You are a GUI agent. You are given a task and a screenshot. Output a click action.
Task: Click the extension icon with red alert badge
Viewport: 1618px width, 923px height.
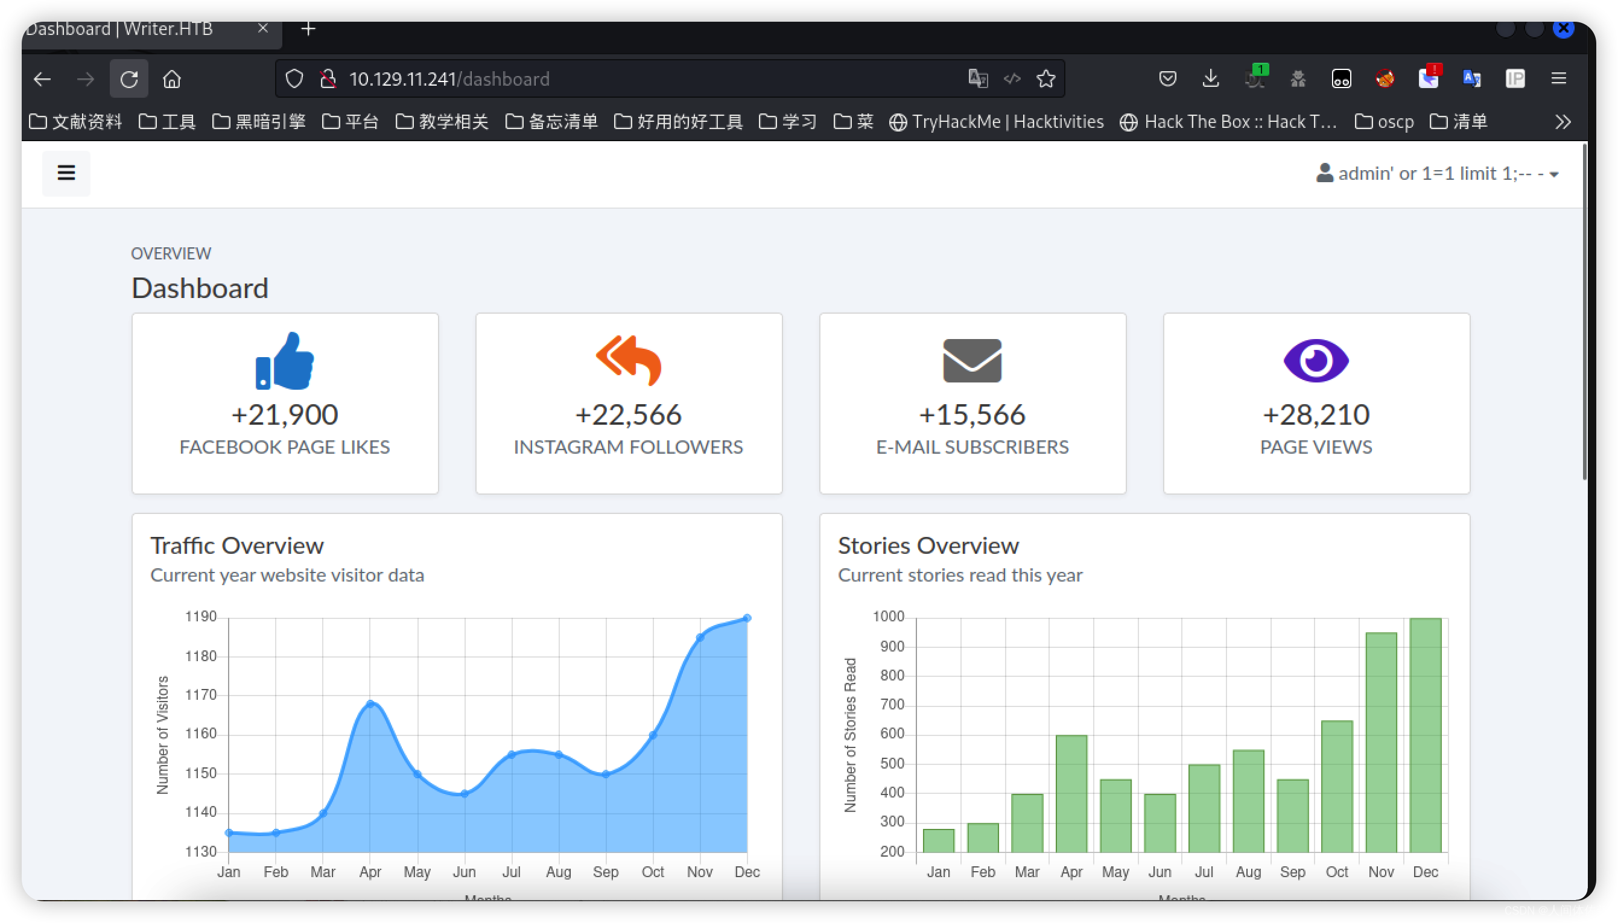tap(1429, 78)
